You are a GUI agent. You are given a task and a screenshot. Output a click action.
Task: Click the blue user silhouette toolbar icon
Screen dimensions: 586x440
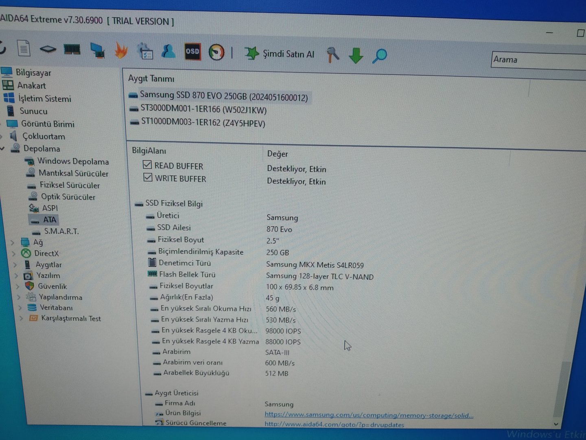point(168,51)
